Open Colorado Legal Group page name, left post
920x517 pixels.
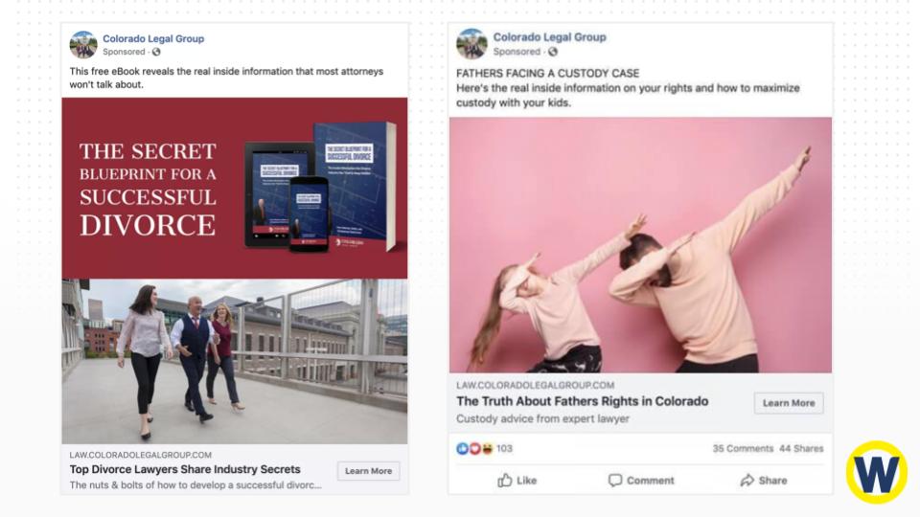(153, 39)
